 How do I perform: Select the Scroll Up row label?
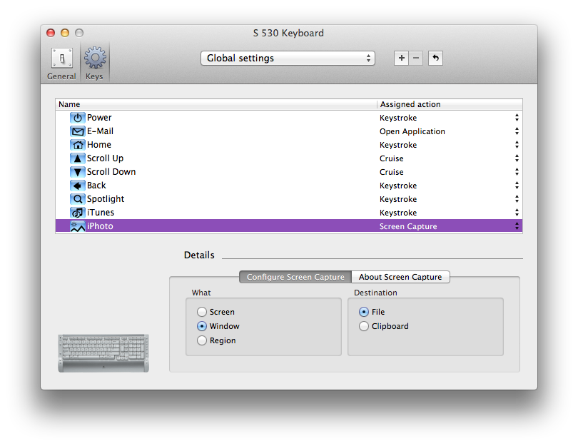pos(105,158)
